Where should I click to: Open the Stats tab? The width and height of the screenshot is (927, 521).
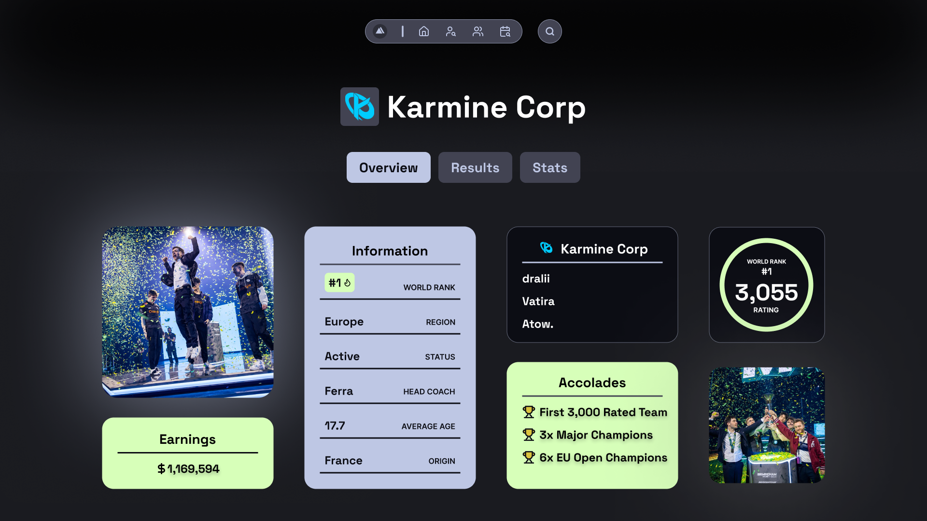click(x=549, y=167)
